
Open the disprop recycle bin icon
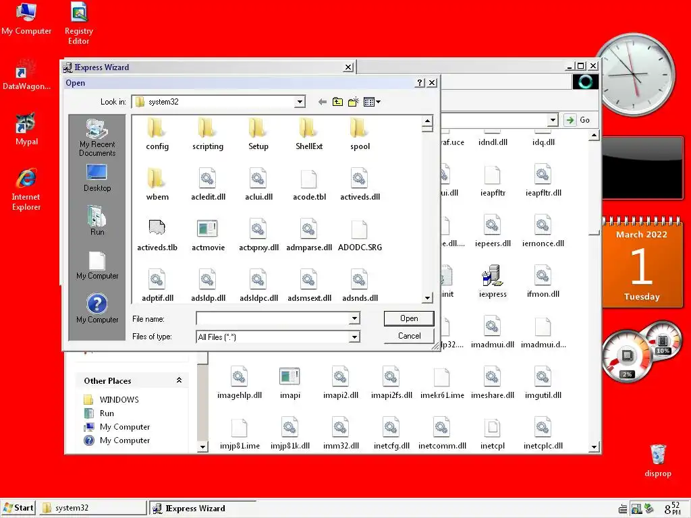pyautogui.click(x=657, y=460)
